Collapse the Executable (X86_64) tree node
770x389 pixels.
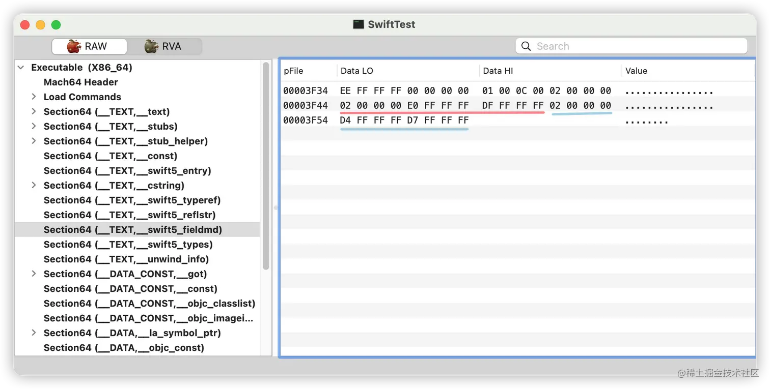[21, 67]
